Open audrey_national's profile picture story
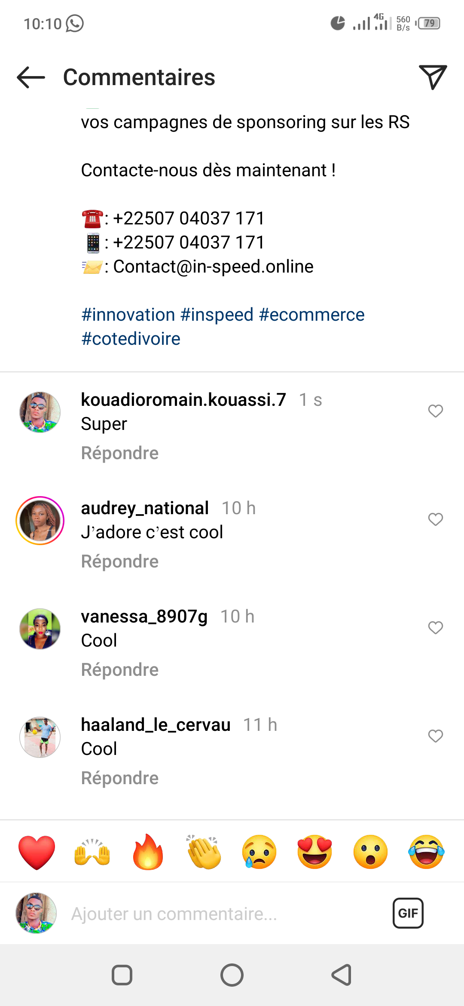This screenshot has height=1006, width=464. coord(40,521)
